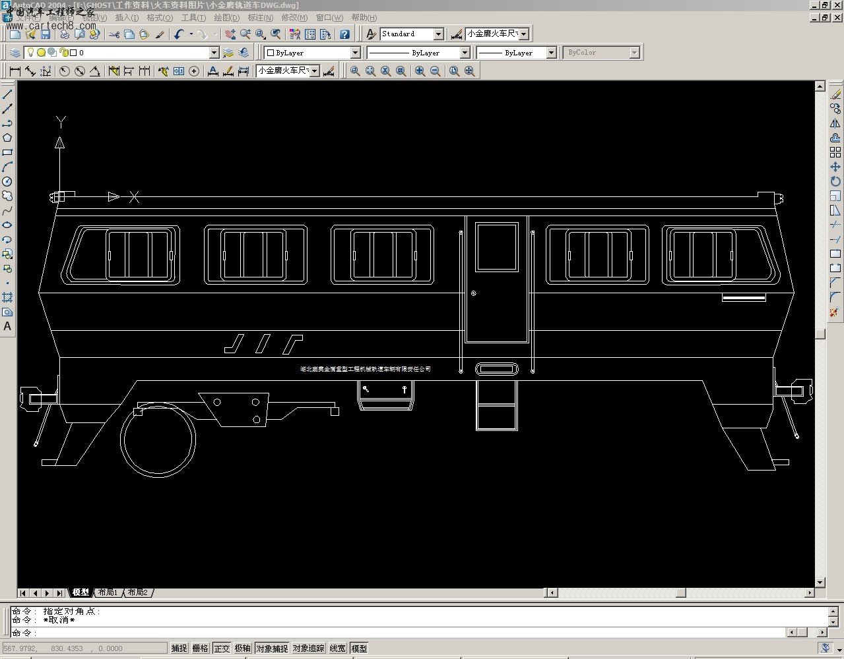Select the Polygon drawing tool

[7, 138]
